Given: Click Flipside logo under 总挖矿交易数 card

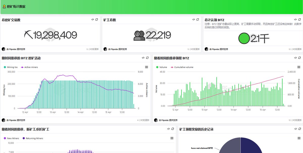Looking at the screenshot, I should [x=4, y=49].
